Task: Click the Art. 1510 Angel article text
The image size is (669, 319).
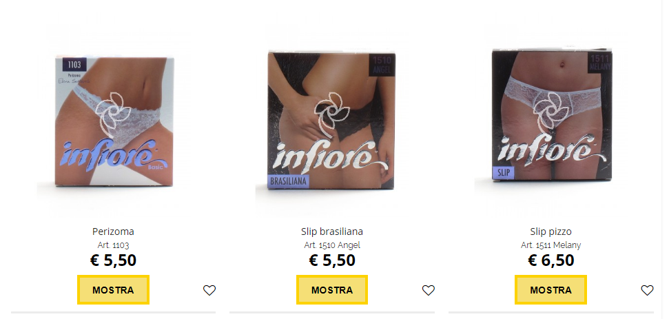Action: (332, 245)
